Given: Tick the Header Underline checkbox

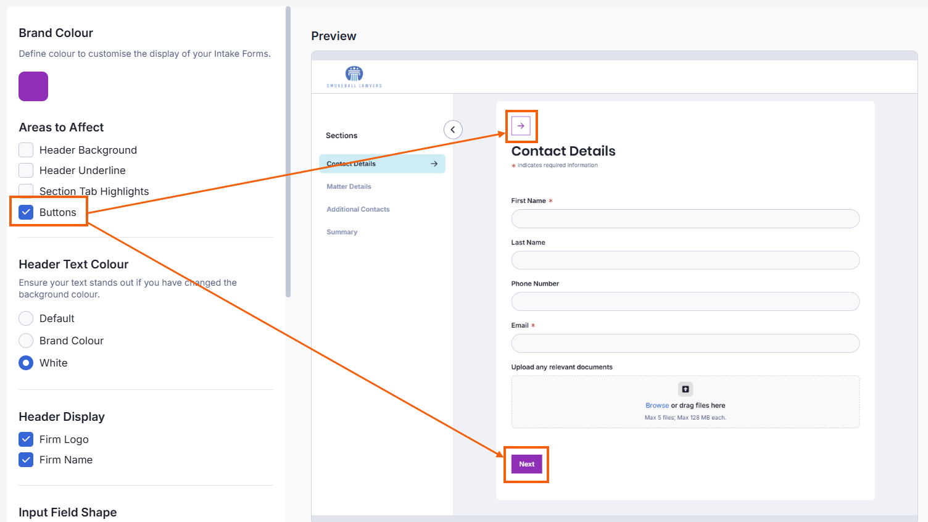Looking at the screenshot, I should coord(26,170).
